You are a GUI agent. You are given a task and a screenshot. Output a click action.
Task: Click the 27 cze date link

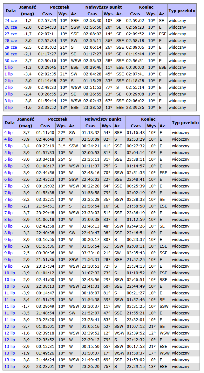11,34
